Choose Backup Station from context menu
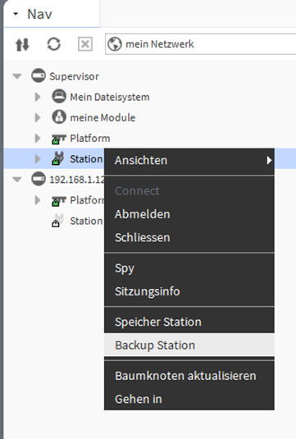Screen dimensions: 296x439 coord(189,345)
